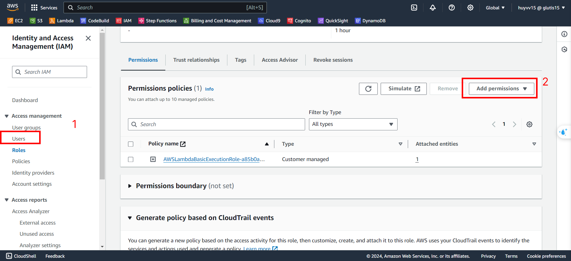The height and width of the screenshot is (261, 571).
Task: Open Policies in the sidebar
Action: tap(21, 161)
